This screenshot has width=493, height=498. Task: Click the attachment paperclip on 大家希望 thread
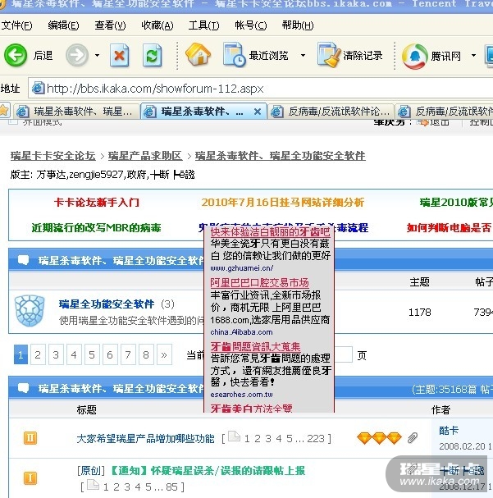(x=412, y=438)
